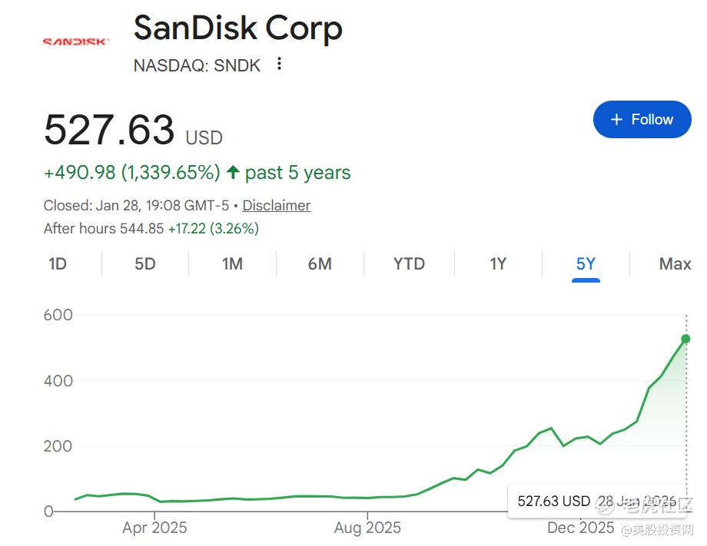This screenshot has width=707, height=546.
Task: Switch to the 1D time range
Action: tap(58, 264)
